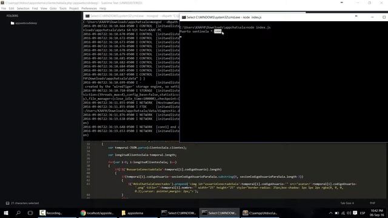Click the longitudClientesSala code line
This screenshot has width=388, height=218.
click(142, 155)
